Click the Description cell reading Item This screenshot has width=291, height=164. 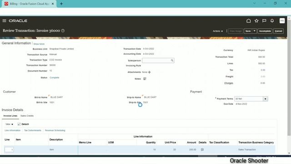click(x=51, y=149)
